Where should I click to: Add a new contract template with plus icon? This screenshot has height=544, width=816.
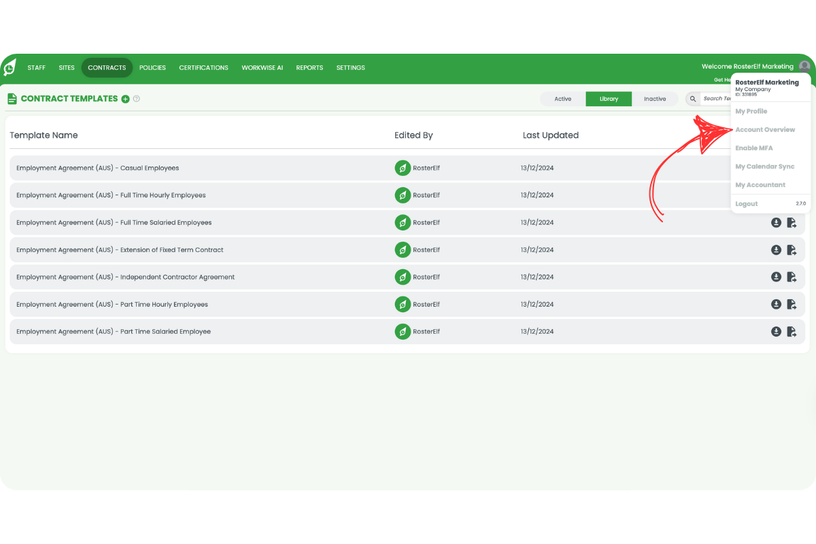tap(125, 99)
